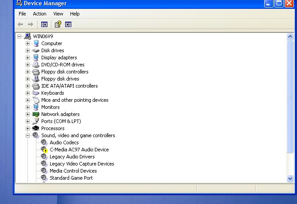Click the Disk drives icon
Viewport: 297px width, 204px height.
(x=36, y=50)
